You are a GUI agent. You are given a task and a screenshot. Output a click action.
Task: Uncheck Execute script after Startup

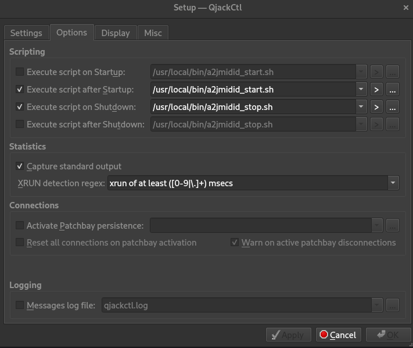click(x=20, y=90)
